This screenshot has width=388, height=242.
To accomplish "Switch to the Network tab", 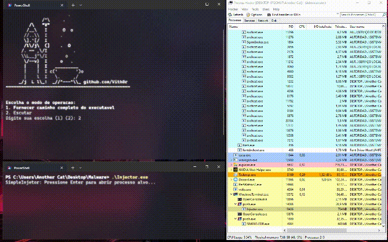I will coord(263,21).
